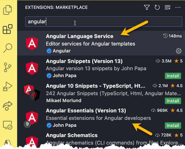Open the Live Share icon
Viewport: 185px width, 149px height.
pyautogui.click(x=7, y=106)
